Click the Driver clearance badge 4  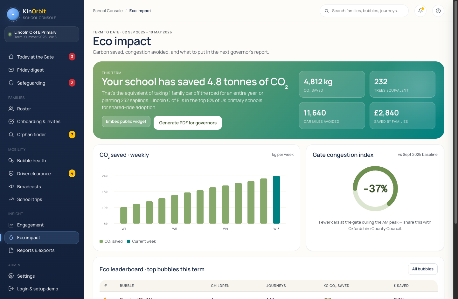pyautogui.click(x=72, y=173)
